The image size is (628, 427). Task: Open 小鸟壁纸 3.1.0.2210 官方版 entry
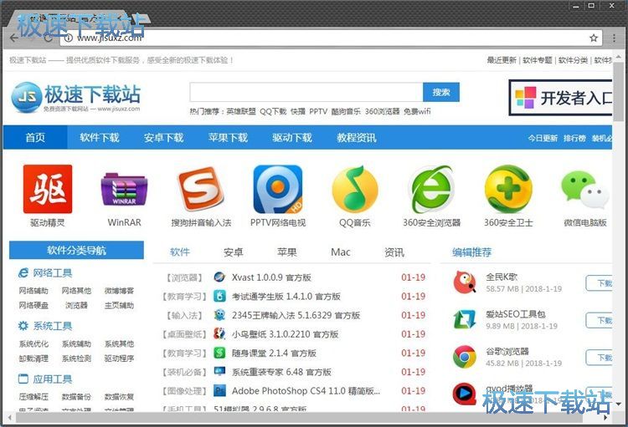point(286,334)
